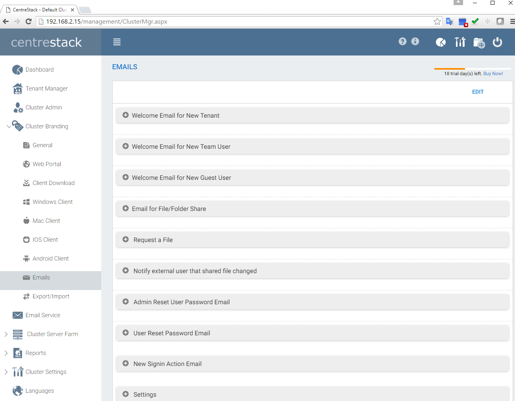Screen dimensions: 515x401
Task: Click the centrestack logo
Action: tap(46, 42)
